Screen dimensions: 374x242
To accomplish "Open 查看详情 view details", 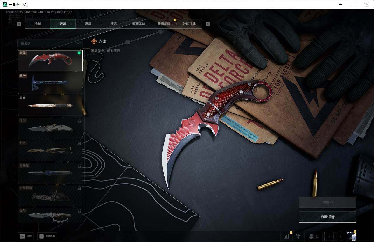I will pyautogui.click(x=328, y=217).
